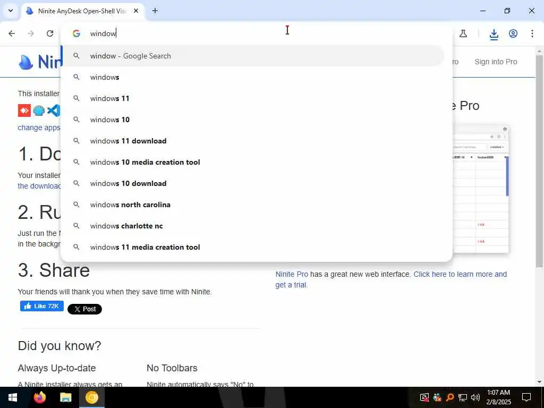The image size is (544, 408).
Task: Click the browser forward arrow
Action: click(x=31, y=33)
